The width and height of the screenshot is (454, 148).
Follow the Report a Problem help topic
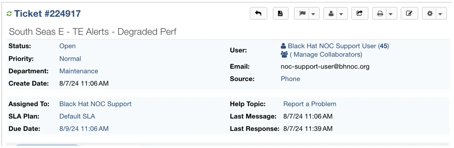(x=309, y=104)
